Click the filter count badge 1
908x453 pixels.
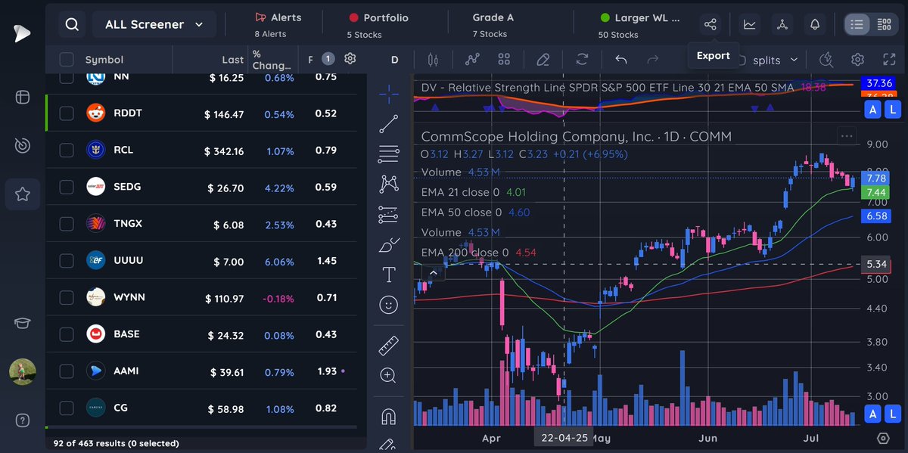[x=328, y=58]
